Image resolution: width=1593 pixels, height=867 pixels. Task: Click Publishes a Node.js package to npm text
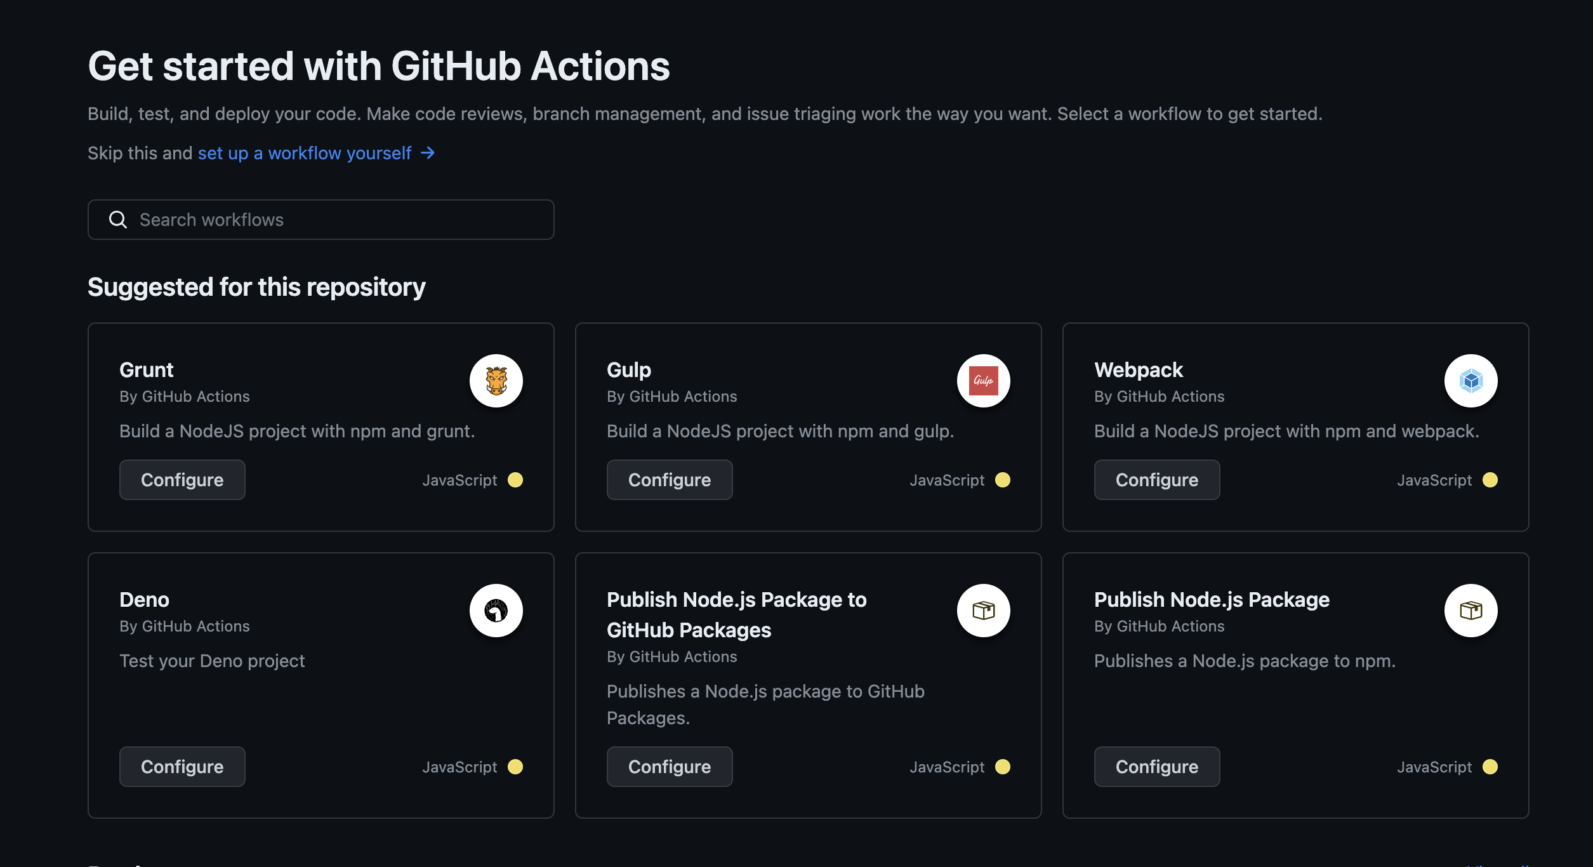1245,661
